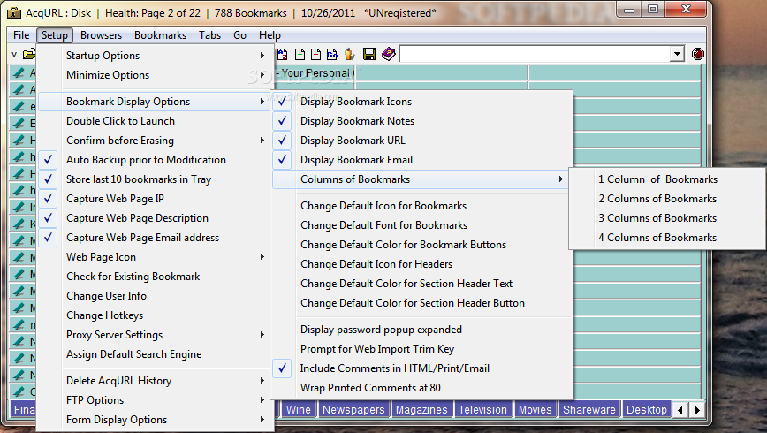
Task: Toggle Auto Backup prior to Modification
Action: tap(154, 160)
